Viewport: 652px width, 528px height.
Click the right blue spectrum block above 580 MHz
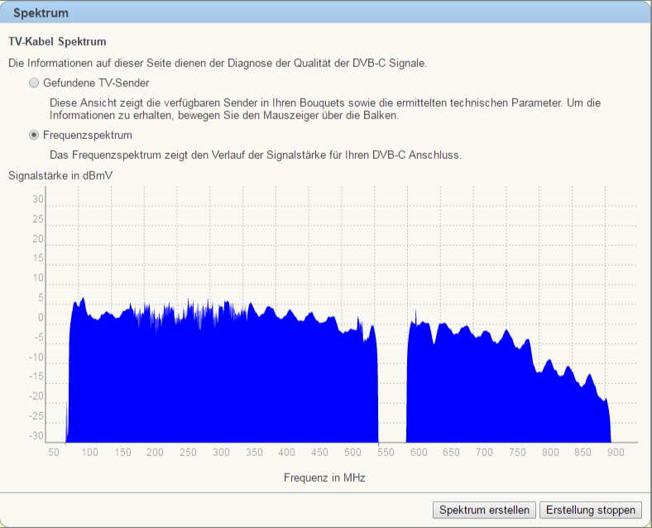coord(496,389)
